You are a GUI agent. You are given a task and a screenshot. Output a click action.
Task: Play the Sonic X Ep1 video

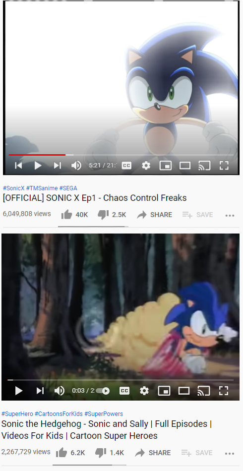click(38, 166)
